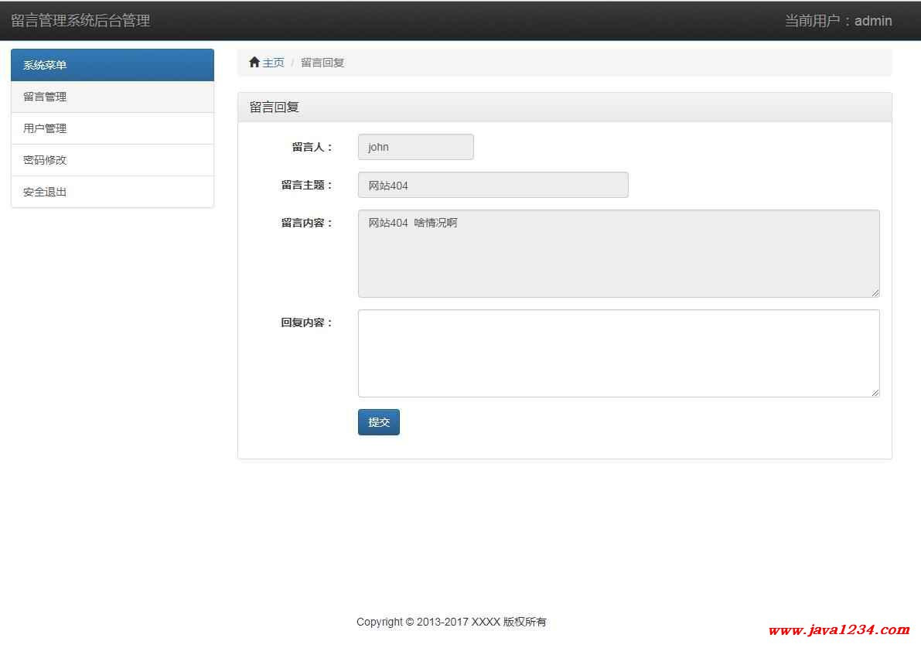This screenshot has height=648, width=921.
Task: Grab the 留言内容 textarea resize handle
Action: (x=875, y=293)
